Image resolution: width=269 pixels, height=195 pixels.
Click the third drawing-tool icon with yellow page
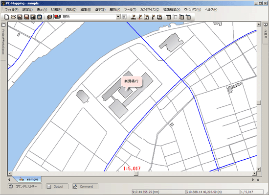pyautogui.click(x=146, y=17)
